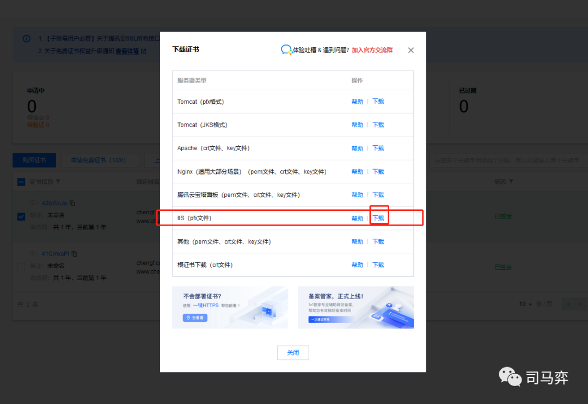This screenshot has height=404, width=588.
Task: Open certificate ID 41GmxaPl link
Action: [x=55, y=253]
